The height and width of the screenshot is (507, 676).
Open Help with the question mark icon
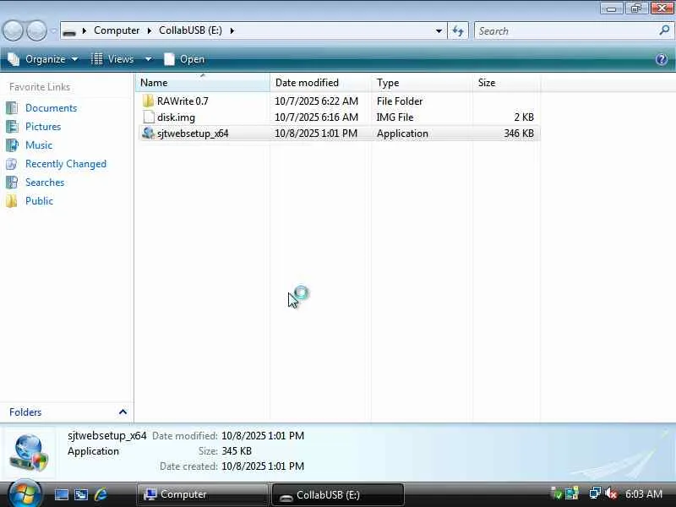pos(662,59)
